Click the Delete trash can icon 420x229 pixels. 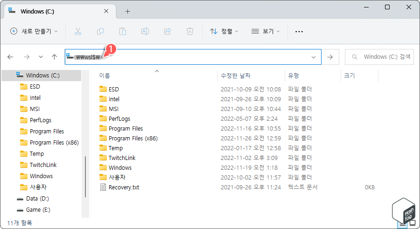(x=189, y=31)
